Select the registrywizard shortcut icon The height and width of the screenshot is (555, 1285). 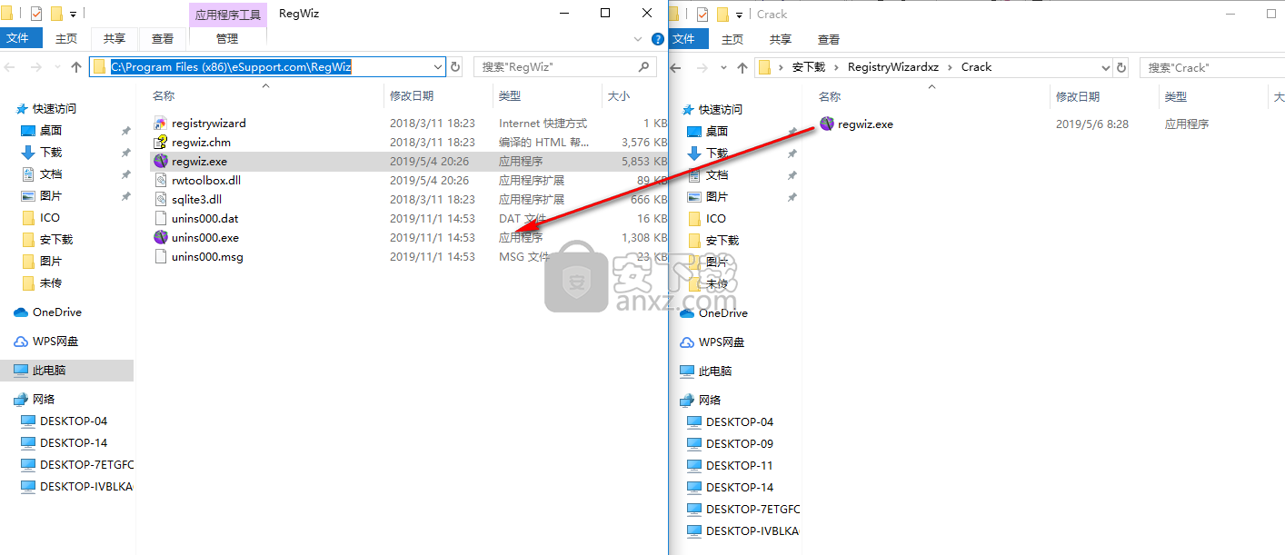pyautogui.click(x=161, y=123)
